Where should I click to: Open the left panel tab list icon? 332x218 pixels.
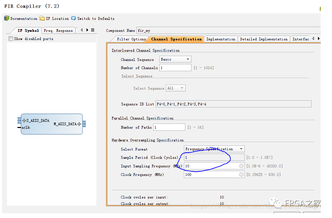93,30
